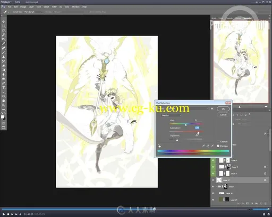Select the Blur tool

(3, 74)
